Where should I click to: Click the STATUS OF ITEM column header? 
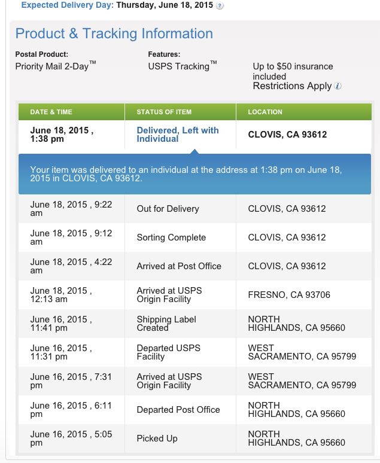[164, 112]
